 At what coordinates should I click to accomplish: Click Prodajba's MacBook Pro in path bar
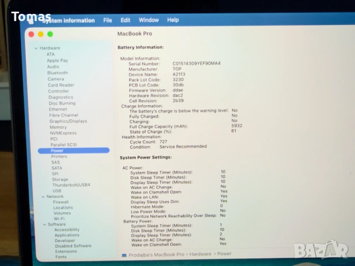[x=156, y=255]
